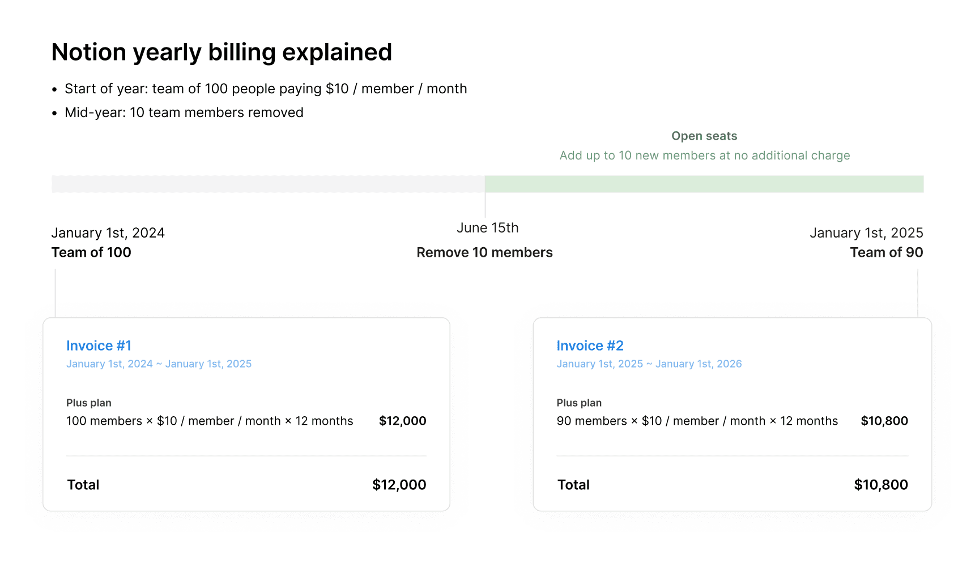The image size is (975, 561).
Task: Click the January 1st, 2024 ~ January 1st, 2025 date range
Action: [x=159, y=364]
